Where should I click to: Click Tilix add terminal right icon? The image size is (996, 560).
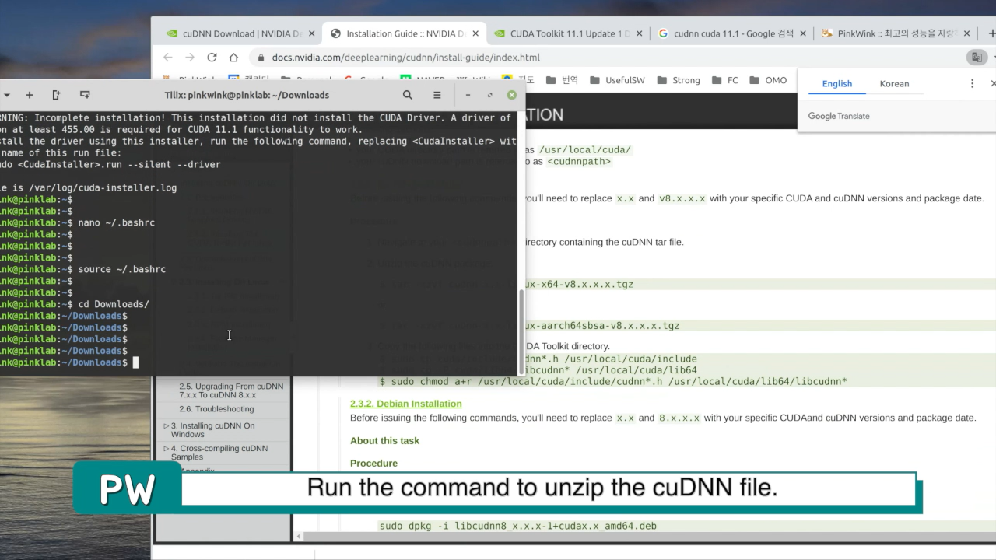pos(56,95)
